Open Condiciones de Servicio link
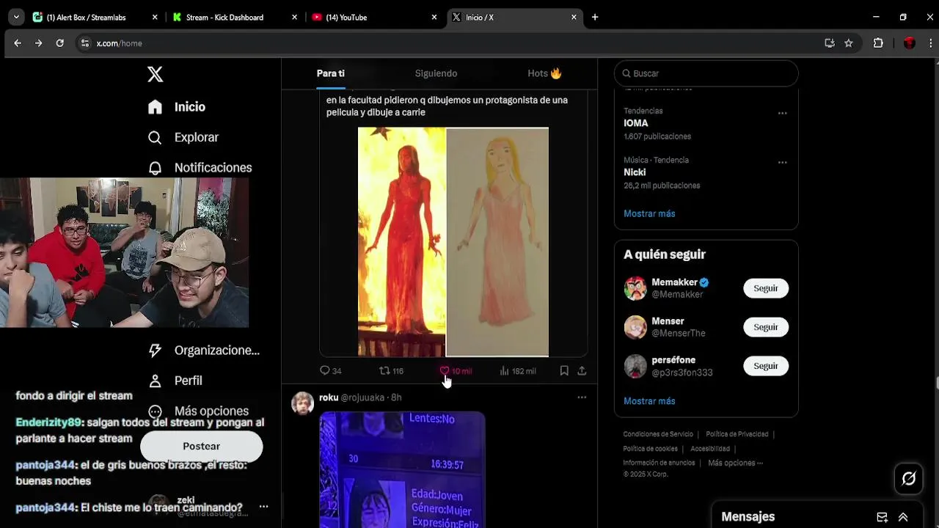The width and height of the screenshot is (939, 528). coord(658,434)
